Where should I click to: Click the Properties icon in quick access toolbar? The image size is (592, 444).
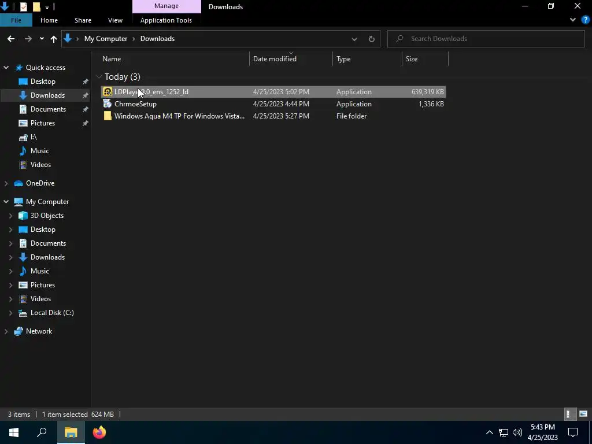point(23,7)
